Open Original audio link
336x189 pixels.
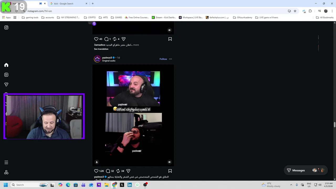point(109,61)
